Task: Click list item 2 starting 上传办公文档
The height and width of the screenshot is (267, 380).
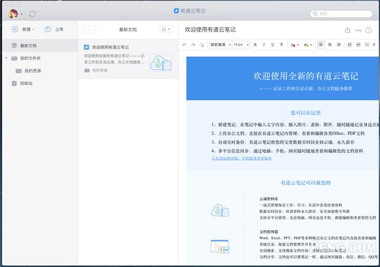Action: pyautogui.click(x=287, y=133)
